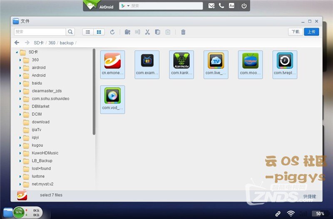The width and height of the screenshot is (333, 219).
Task: Click the rename icon in toolbar
Action: pos(137,32)
